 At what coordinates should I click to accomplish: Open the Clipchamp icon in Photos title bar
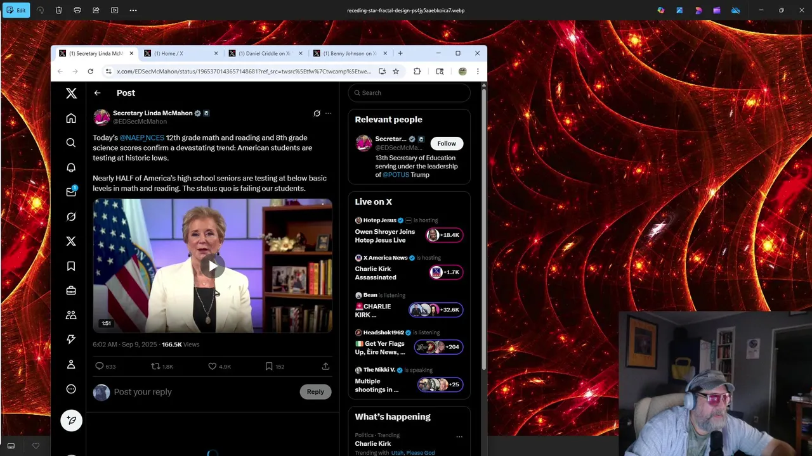click(717, 10)
